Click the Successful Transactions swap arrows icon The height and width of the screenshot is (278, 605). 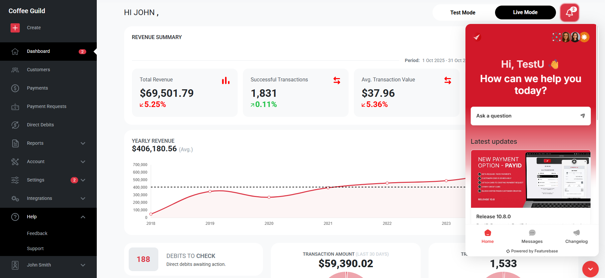pyautogui.click(x=337, y=80)
